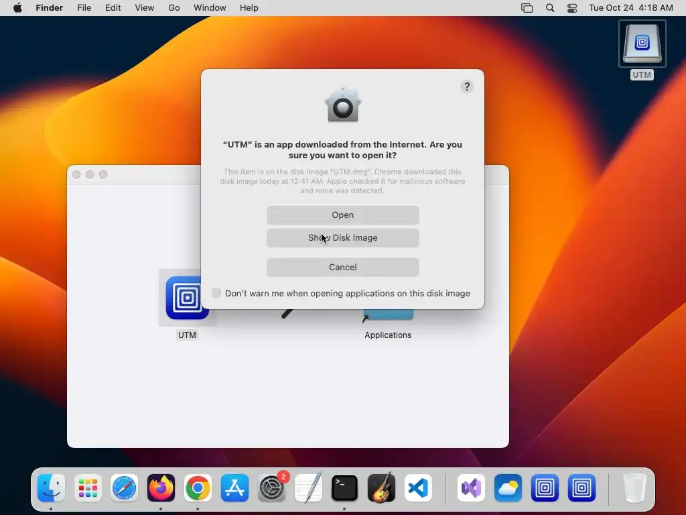Open the cloud weather app in Dock

tap(508, 488)
